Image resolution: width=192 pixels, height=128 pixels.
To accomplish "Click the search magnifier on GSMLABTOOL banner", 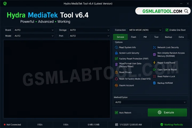I will [x=186, y=11].
